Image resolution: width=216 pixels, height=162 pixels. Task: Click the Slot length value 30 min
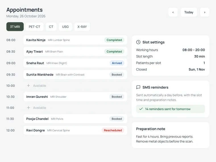[200, 56]
